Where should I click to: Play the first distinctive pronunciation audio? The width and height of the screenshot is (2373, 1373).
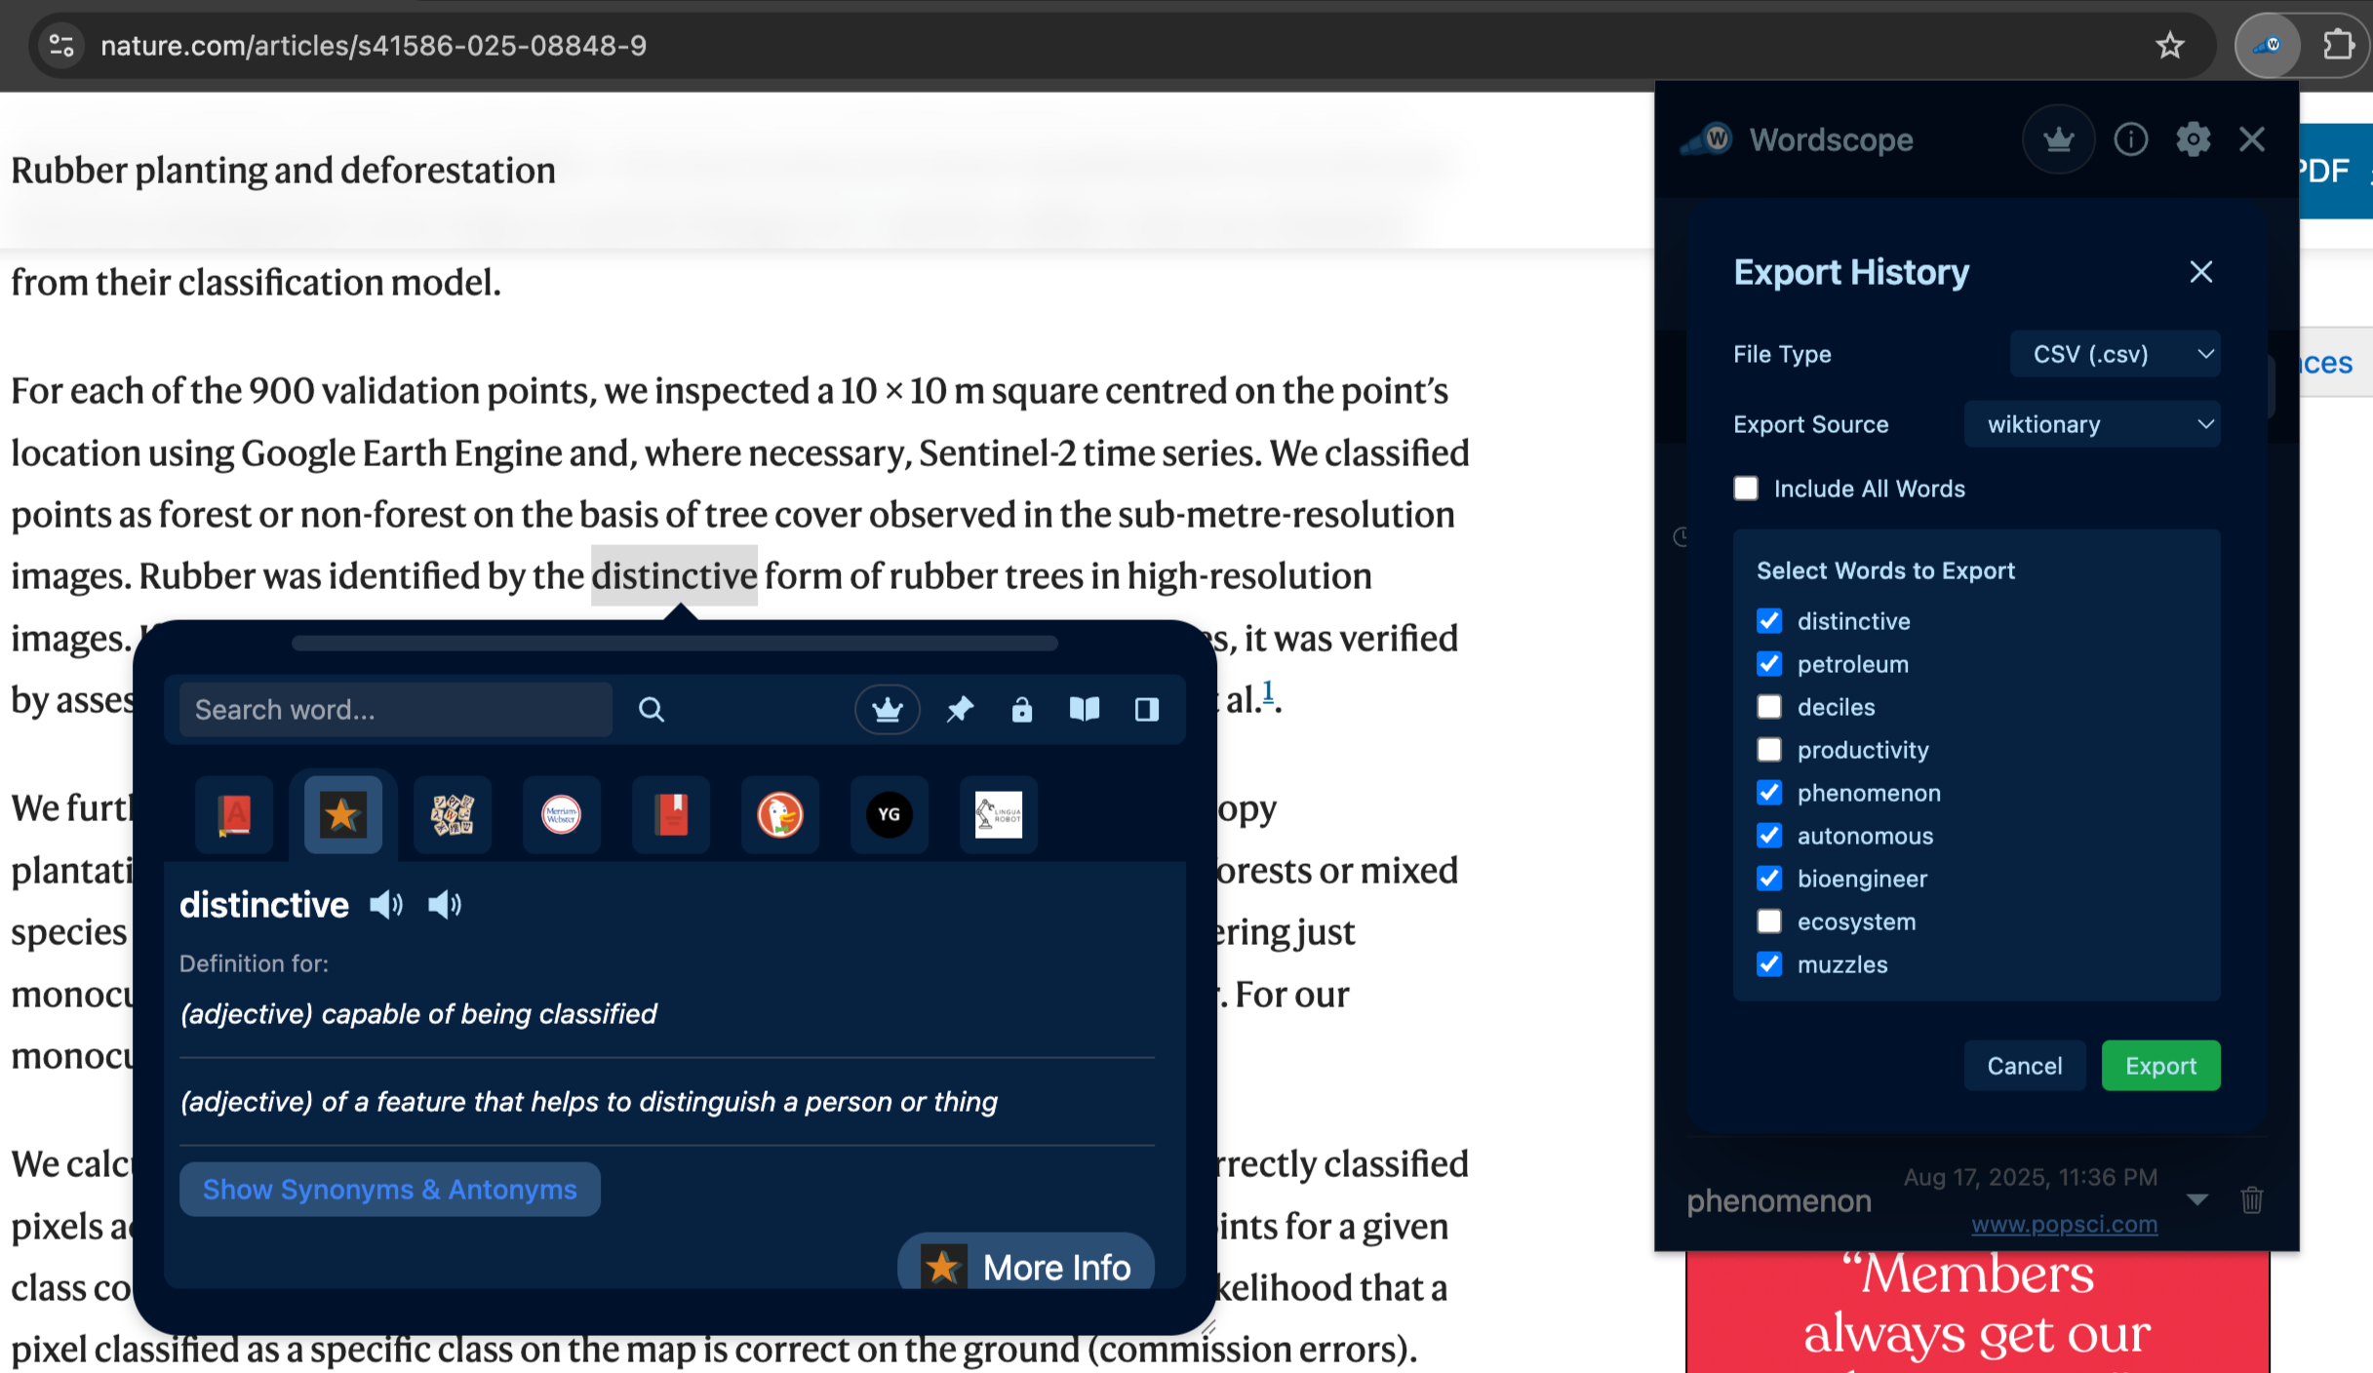click(386, 905)
